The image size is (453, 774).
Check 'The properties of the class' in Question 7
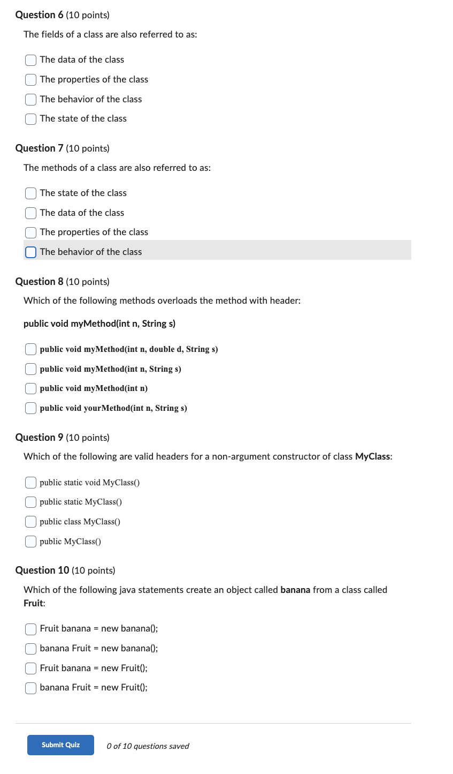(30, 232)
